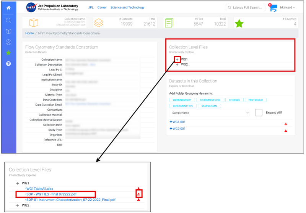The width and height of the screenshot is (306, 213).
Task: Toggle the PROTOCOLID grouping tag
Action: click(x=255, y=100)
